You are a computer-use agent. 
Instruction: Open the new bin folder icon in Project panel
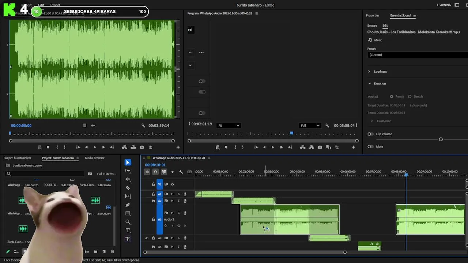pyautogui.click(x=95, y=251)
